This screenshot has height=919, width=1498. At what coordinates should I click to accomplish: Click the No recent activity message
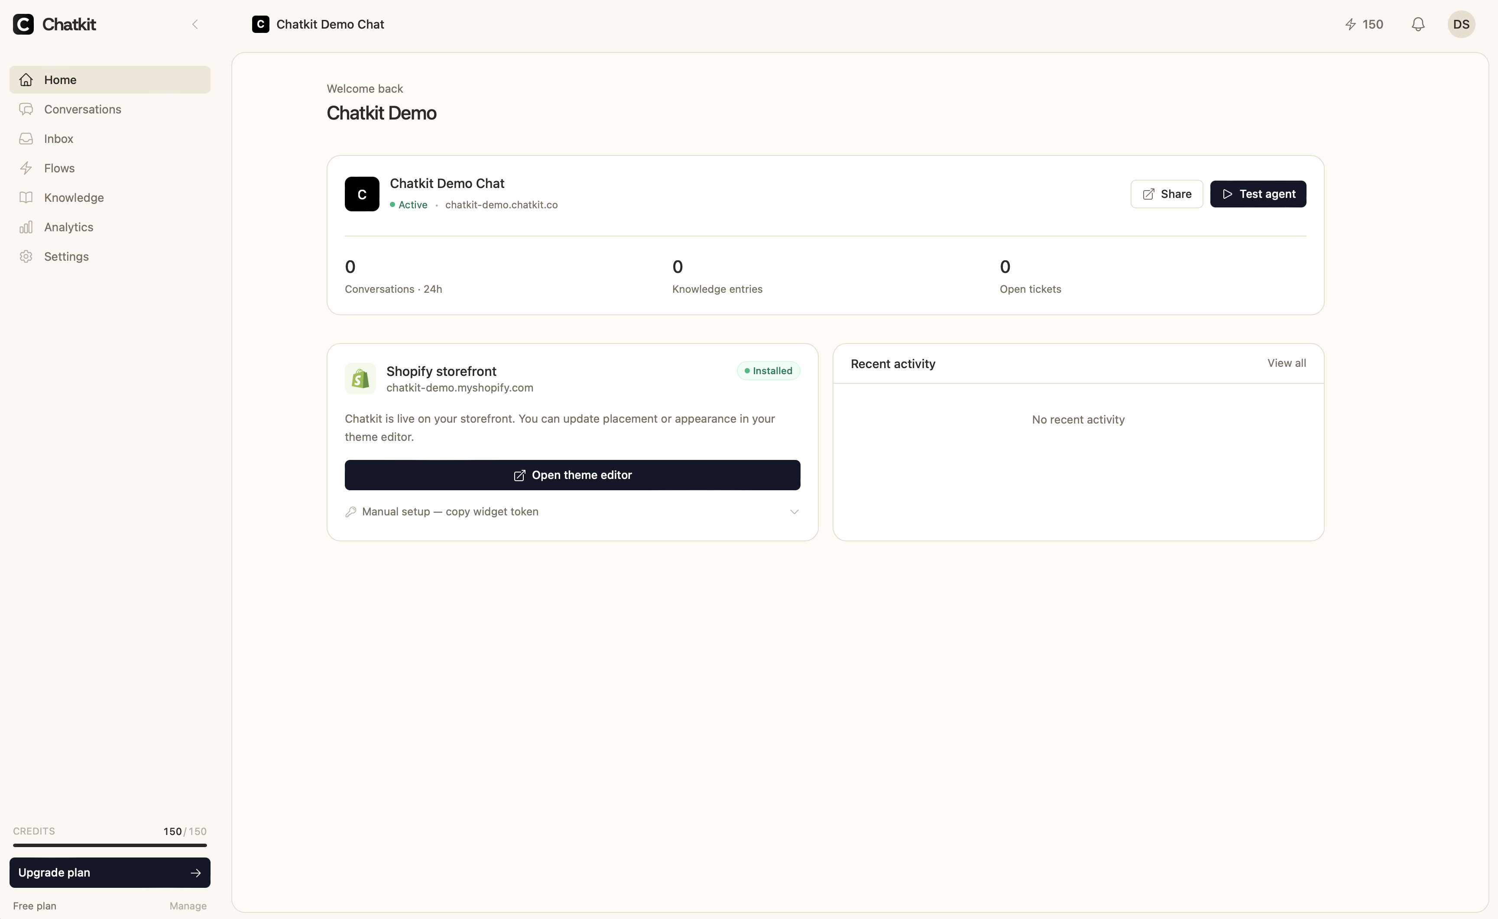[1078, 419]
